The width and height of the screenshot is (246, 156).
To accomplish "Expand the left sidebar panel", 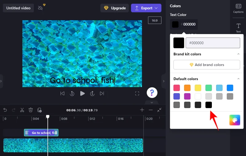I will point(1,81).
